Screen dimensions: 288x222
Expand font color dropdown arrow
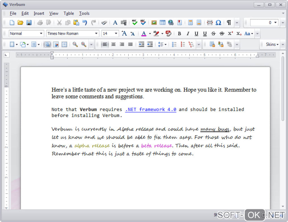click(150, 34)
